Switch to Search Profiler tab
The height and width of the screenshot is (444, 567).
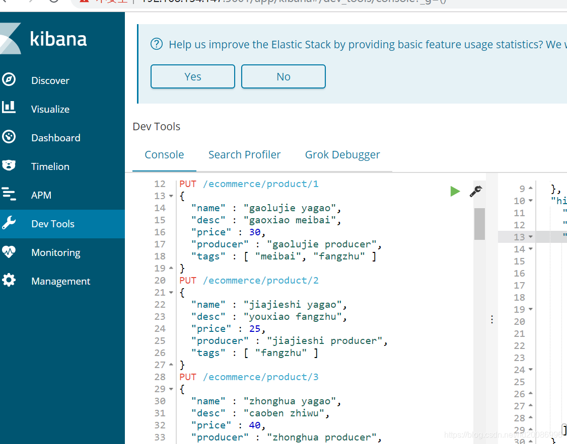click(x=244, y=155)
